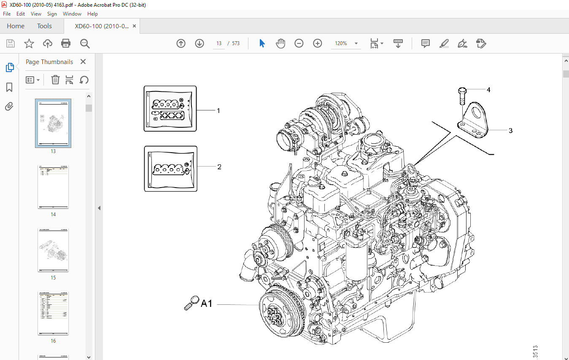Open the thumbnails options dropdown

[33, 80]
